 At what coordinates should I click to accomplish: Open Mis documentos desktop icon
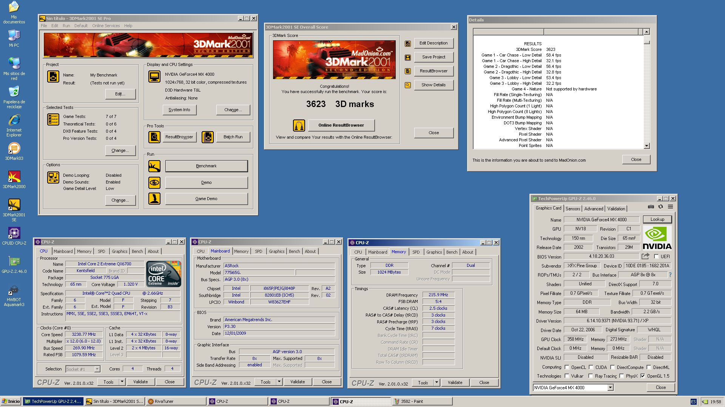tap(14, 12)
